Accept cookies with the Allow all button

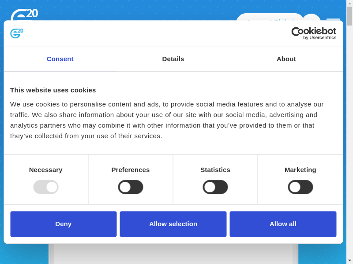[283, 224]
